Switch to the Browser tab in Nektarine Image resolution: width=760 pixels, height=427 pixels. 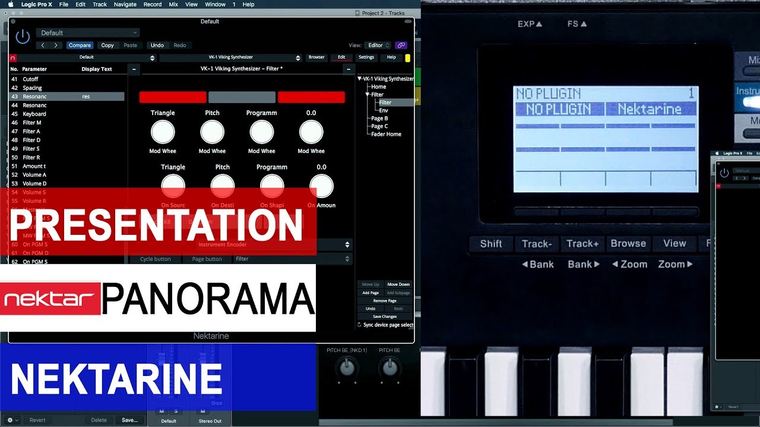click(x=316, y=58)
